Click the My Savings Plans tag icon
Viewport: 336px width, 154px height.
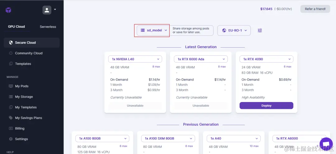[x=11, y=118]
